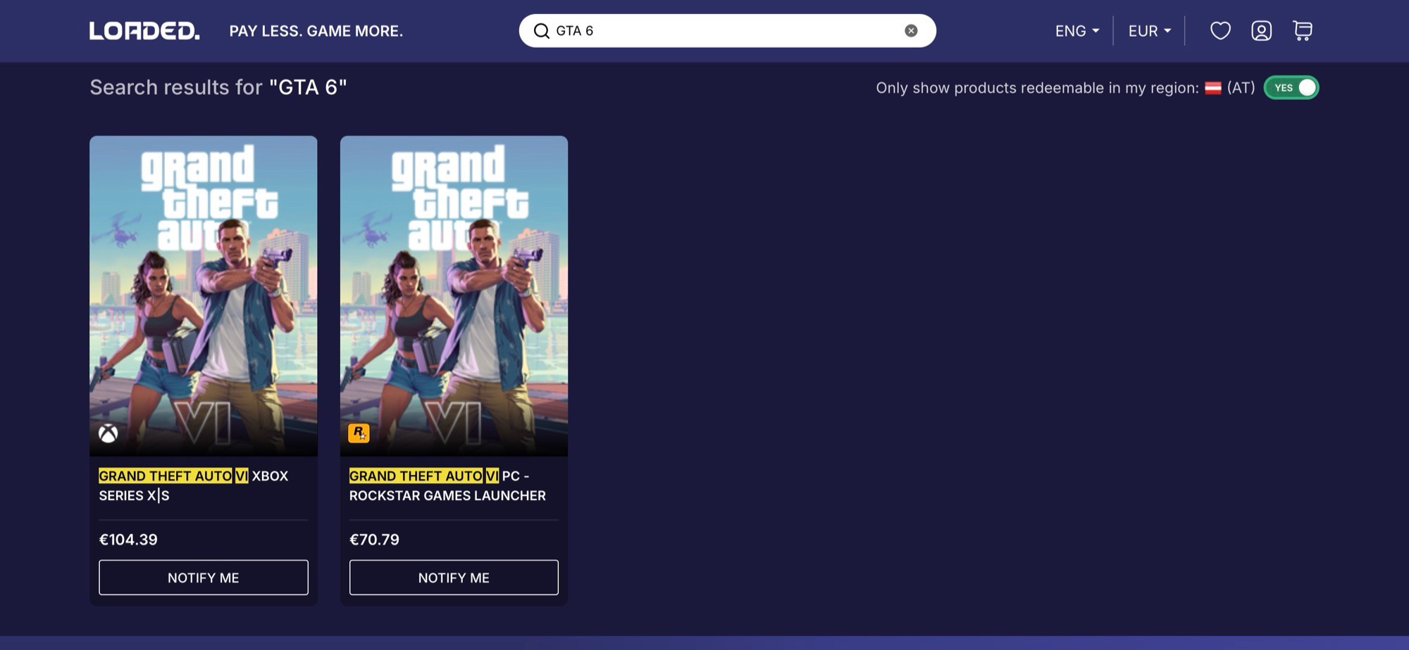
Task: Click the Search results for "GTA 6" heading
Action: pyautogui.click(x=218, y=87)
